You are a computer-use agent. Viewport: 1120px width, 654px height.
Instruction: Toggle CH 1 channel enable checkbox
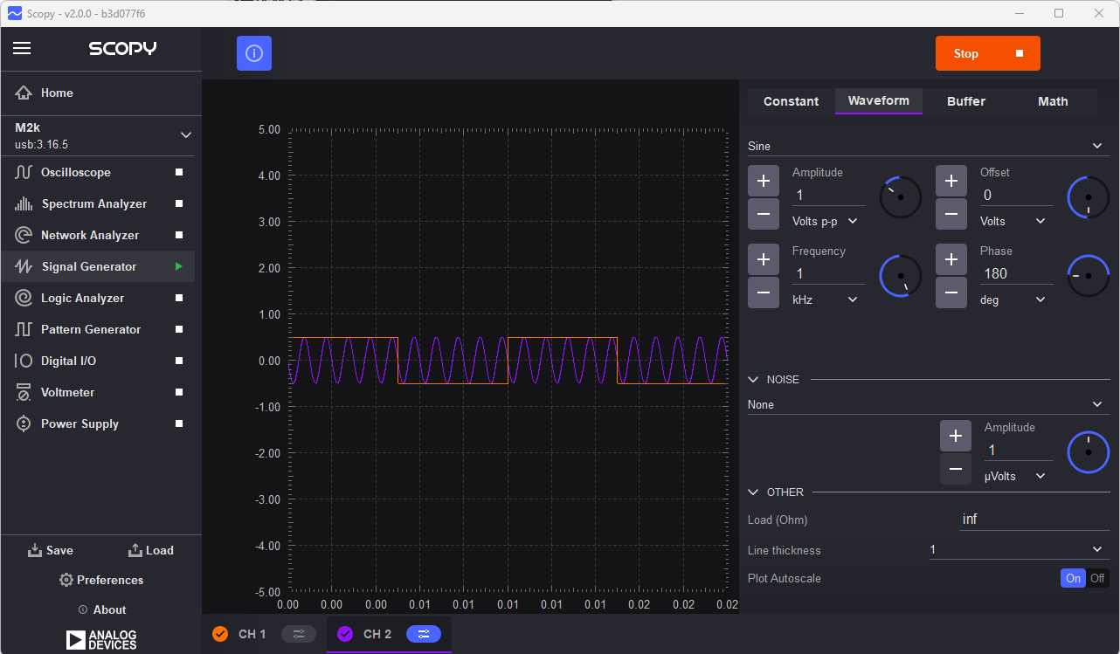tap(220, 634)
